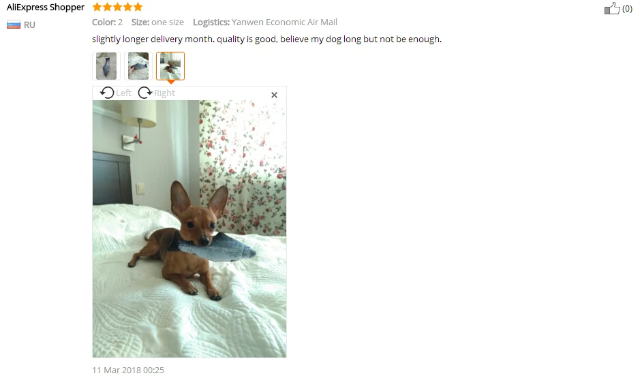Viewport: 642px width, 380px height.
Task: Click the thumbs-up helpful icon
Action: 612,8
